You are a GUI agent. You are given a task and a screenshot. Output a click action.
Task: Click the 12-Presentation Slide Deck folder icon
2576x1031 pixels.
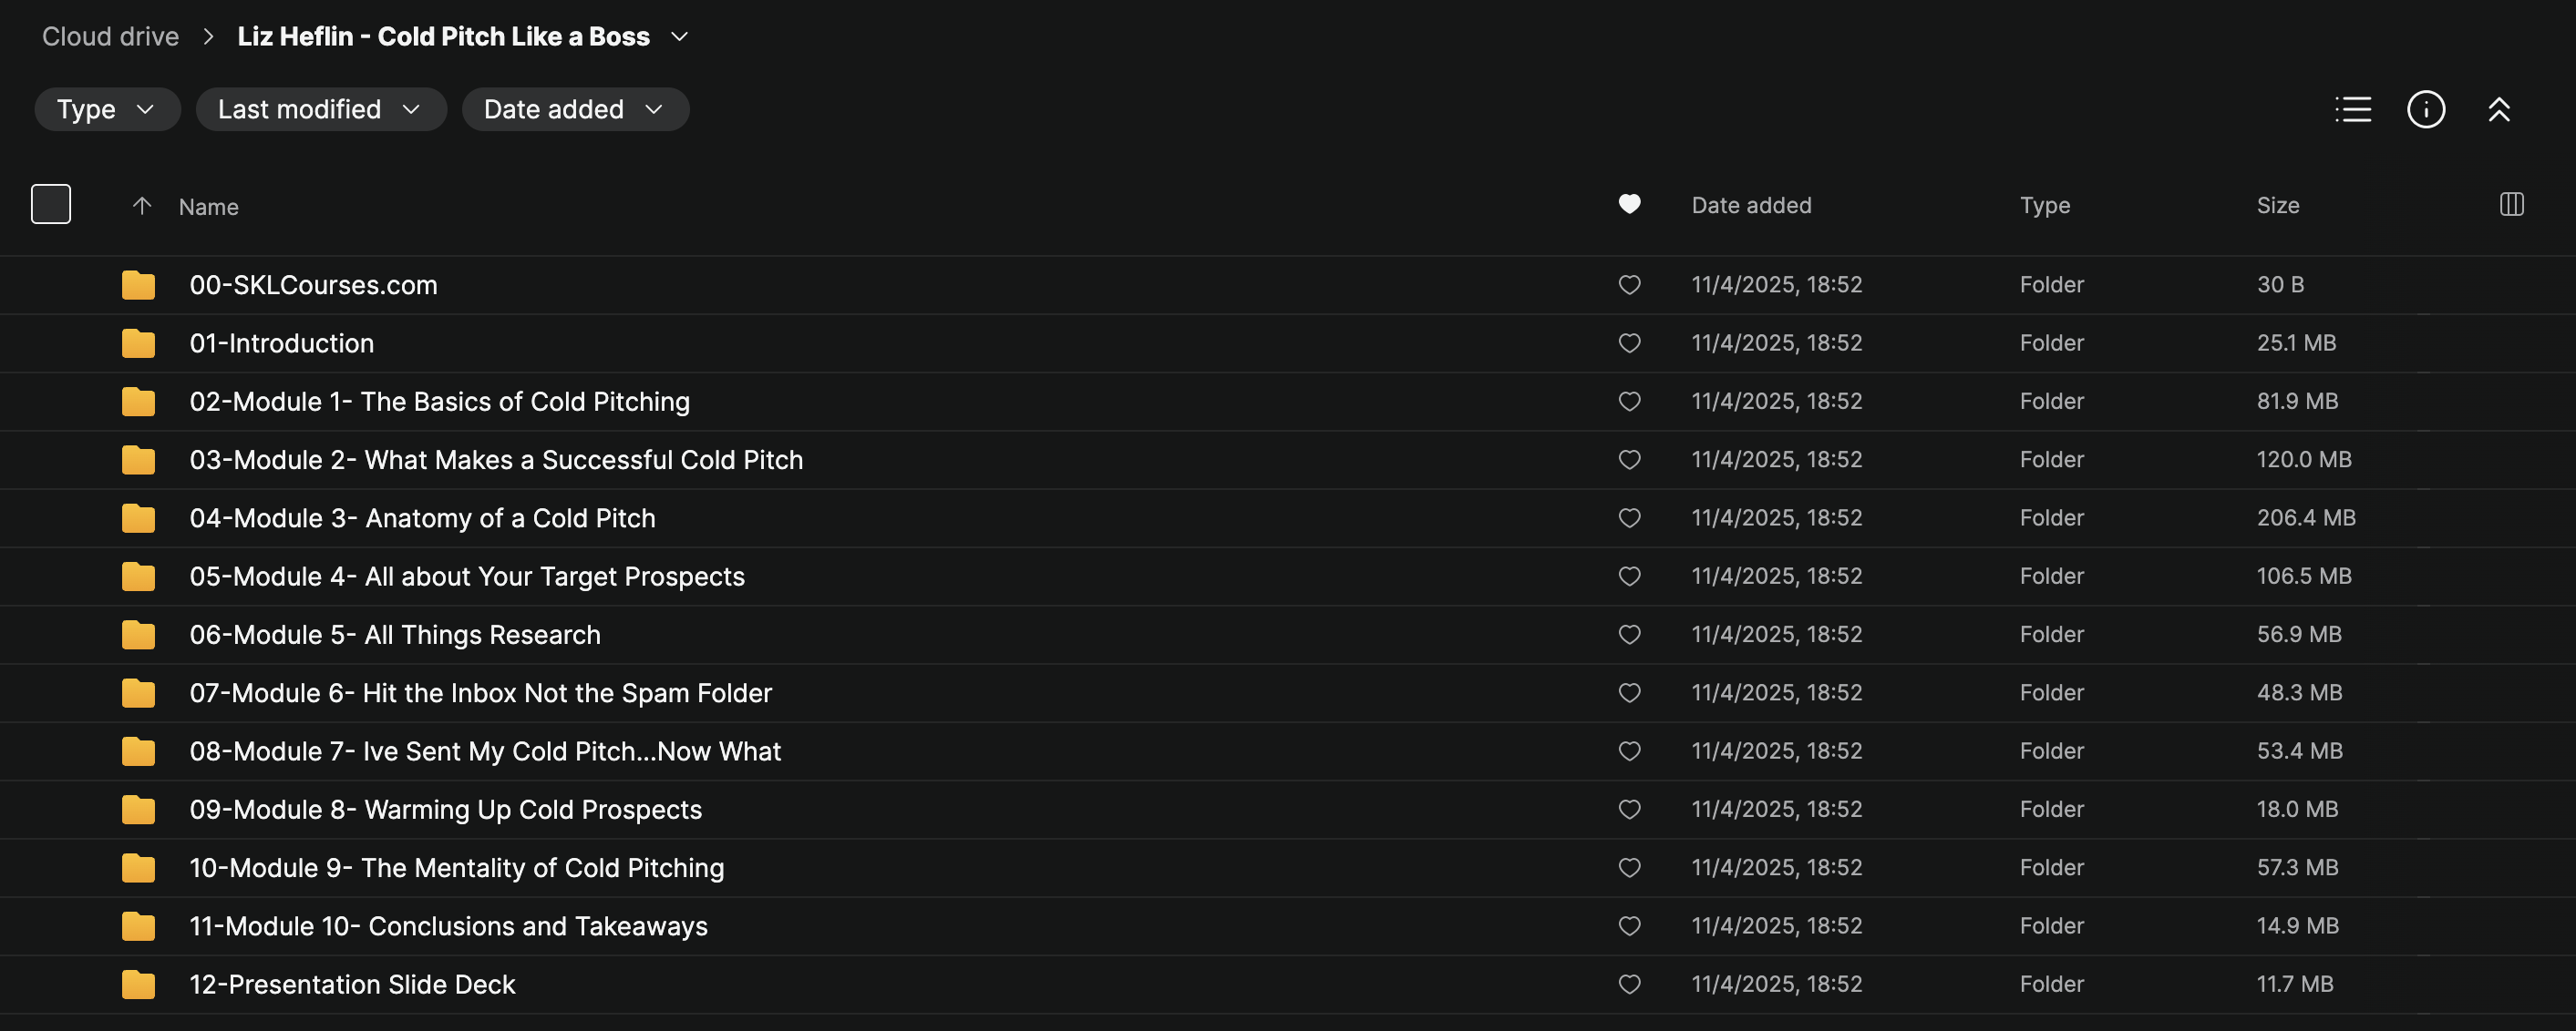point(138,985)
